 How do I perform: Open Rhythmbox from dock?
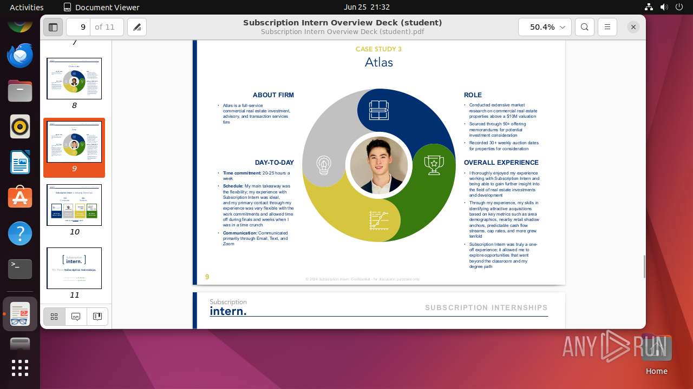(20, 127)
